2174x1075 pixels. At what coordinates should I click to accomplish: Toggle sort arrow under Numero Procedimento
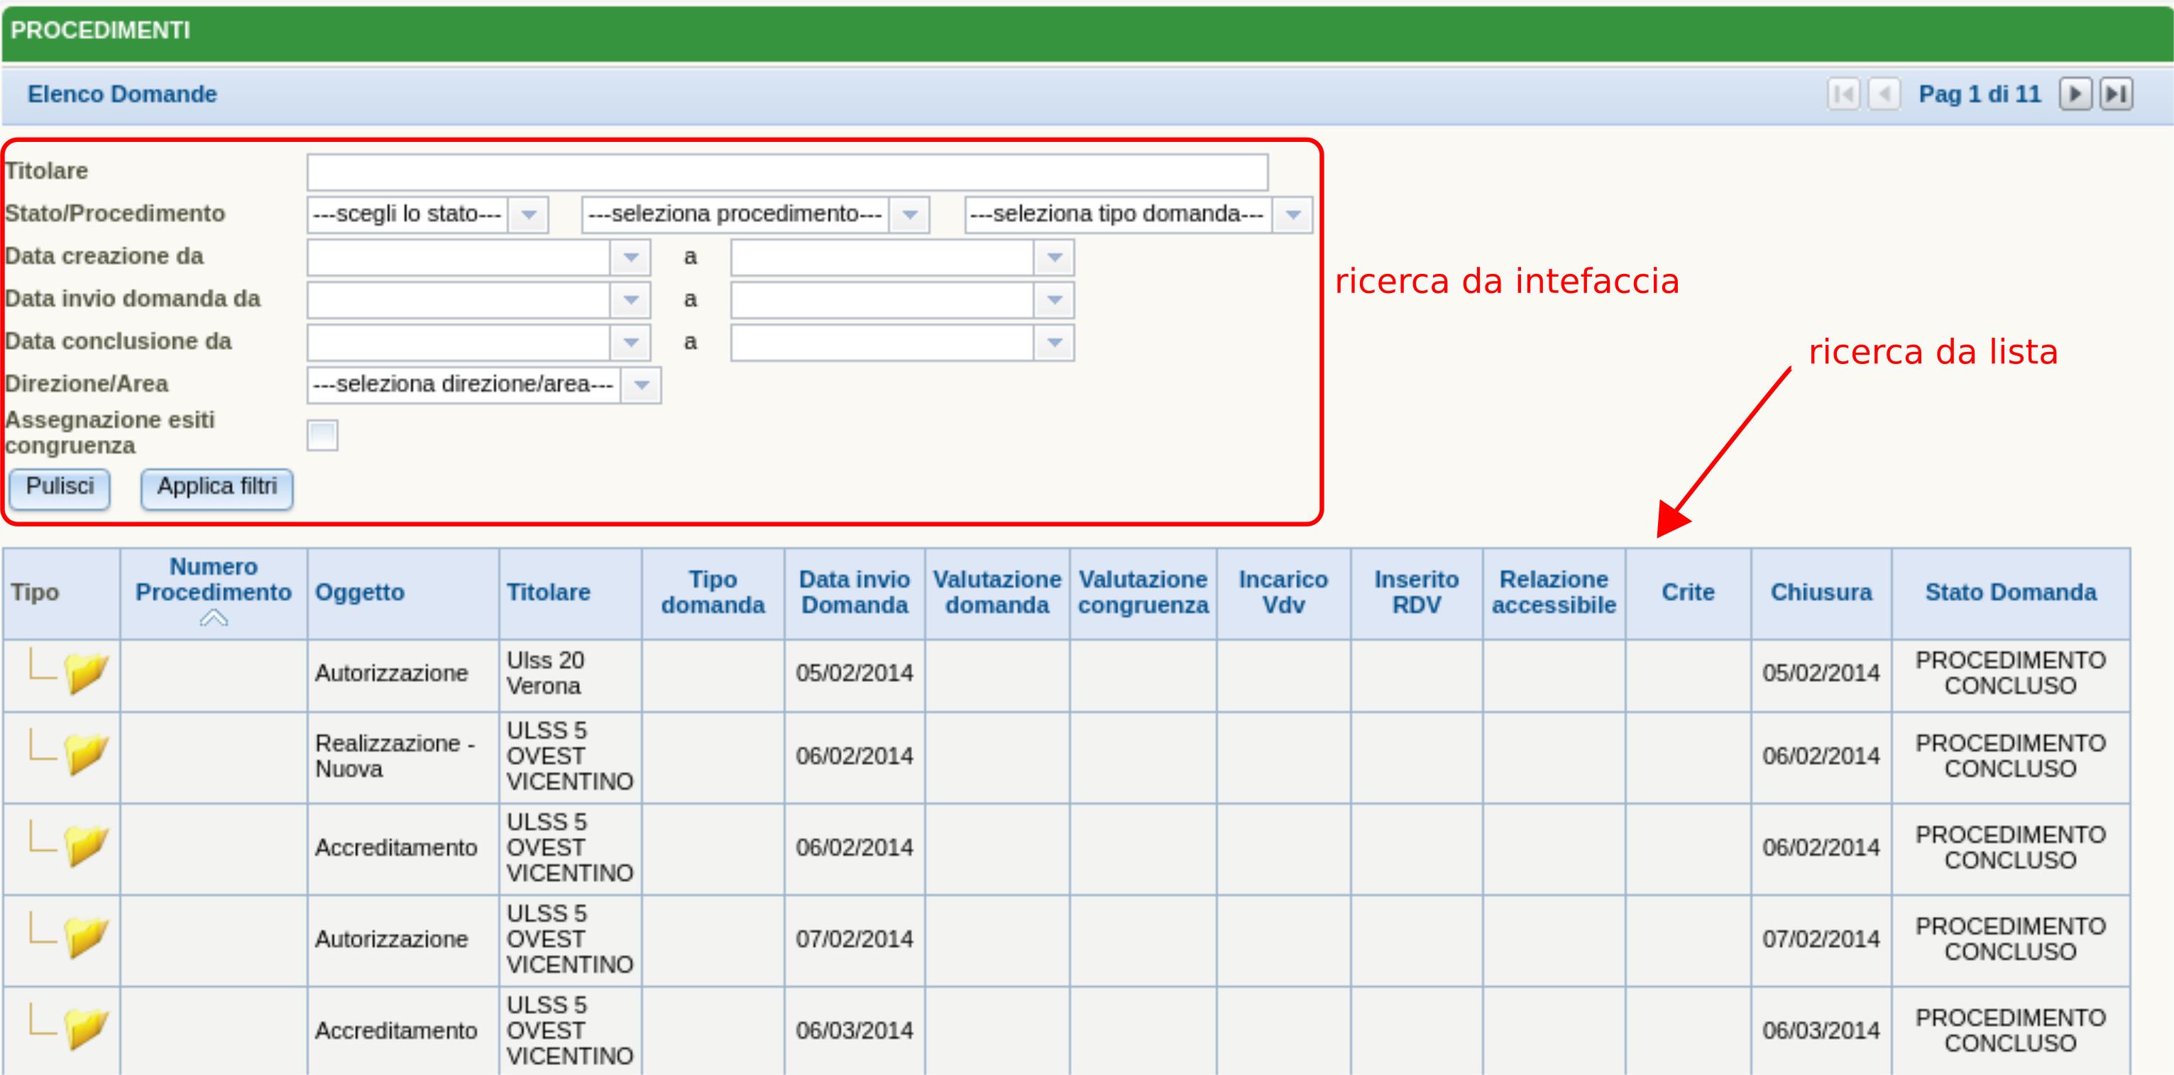pos(214,619)
